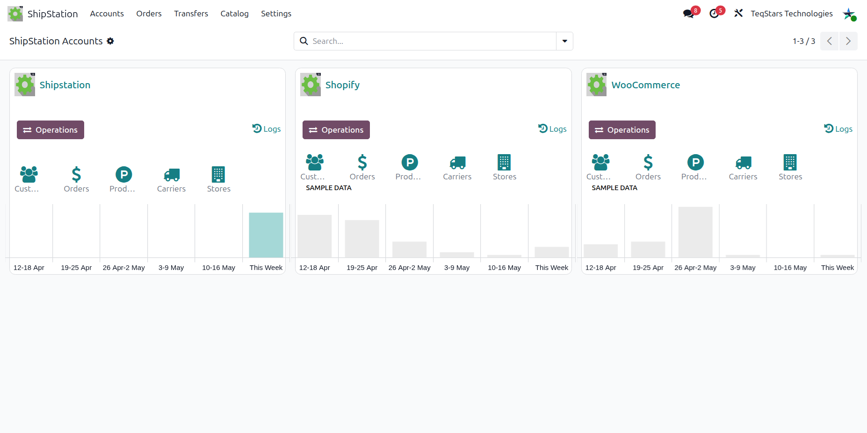This screenshot has width=867, height=433.
Task: Click the This Week bar in Shopify chart
Action: [x=552, y=252]
